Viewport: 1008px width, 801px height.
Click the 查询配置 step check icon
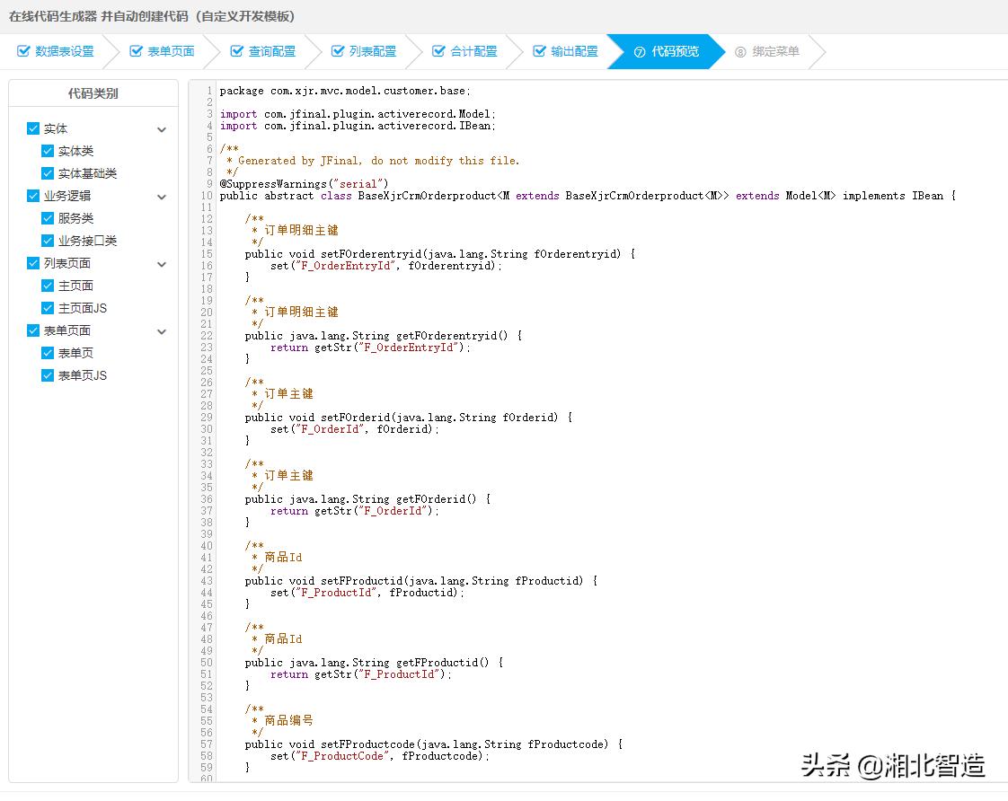point(237,51)
